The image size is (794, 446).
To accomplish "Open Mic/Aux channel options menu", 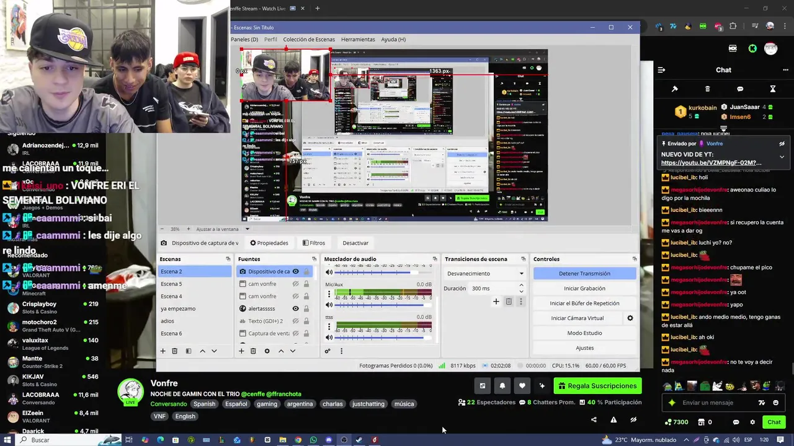I will pos(329,293).
